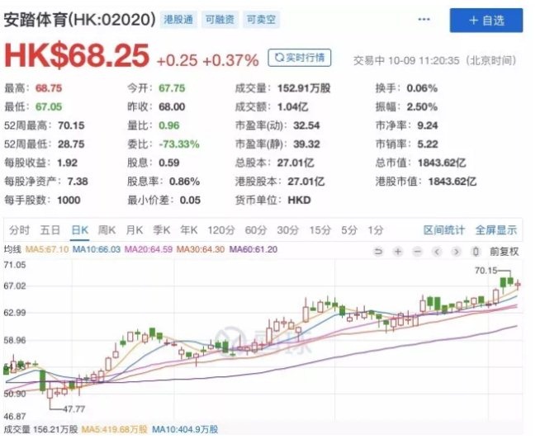Toggle the MA5:67.10 moving average line
Screen dimensions: 545x439
(x=47, y=249)
